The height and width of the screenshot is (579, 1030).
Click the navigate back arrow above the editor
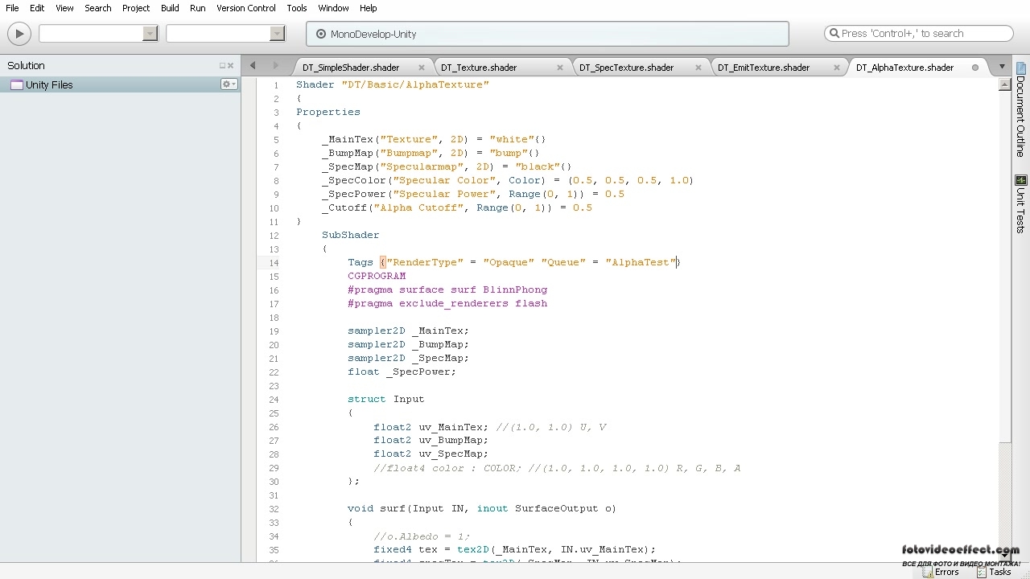[x=253, y=66]
